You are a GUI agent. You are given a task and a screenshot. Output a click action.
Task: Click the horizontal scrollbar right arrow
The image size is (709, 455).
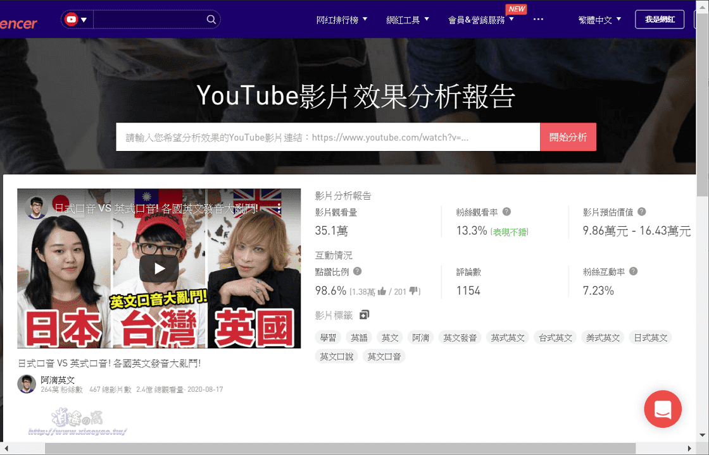pyautogui.click(x=689, y=448)
